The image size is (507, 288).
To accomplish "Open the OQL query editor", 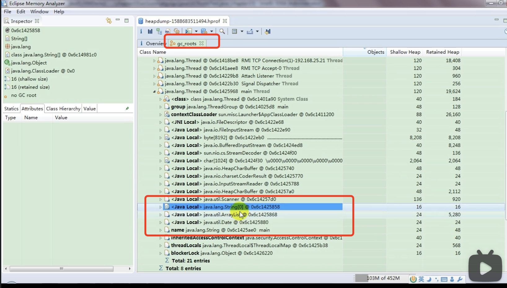I will click(168, 31).
